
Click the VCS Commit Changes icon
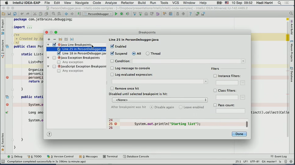(140, 14)
